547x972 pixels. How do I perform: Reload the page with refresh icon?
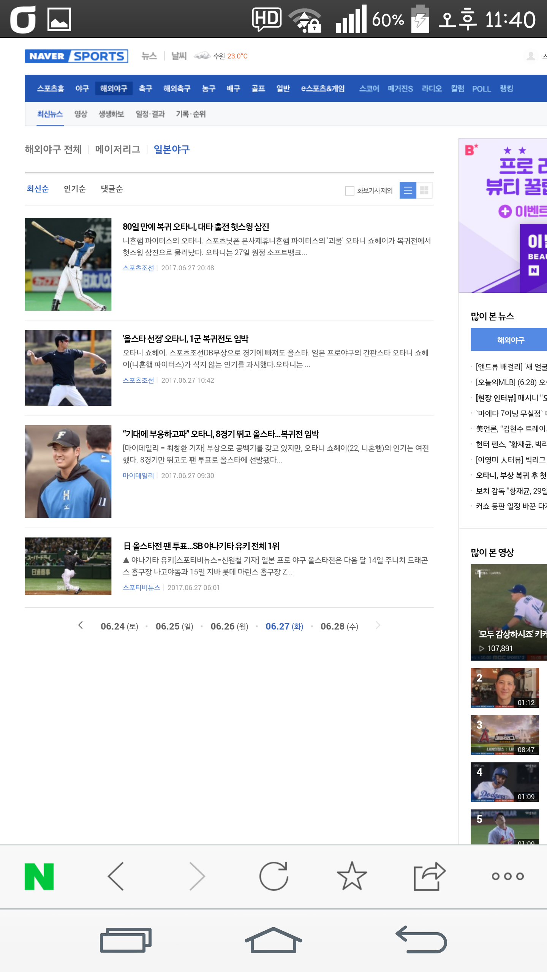coord(273,876)
